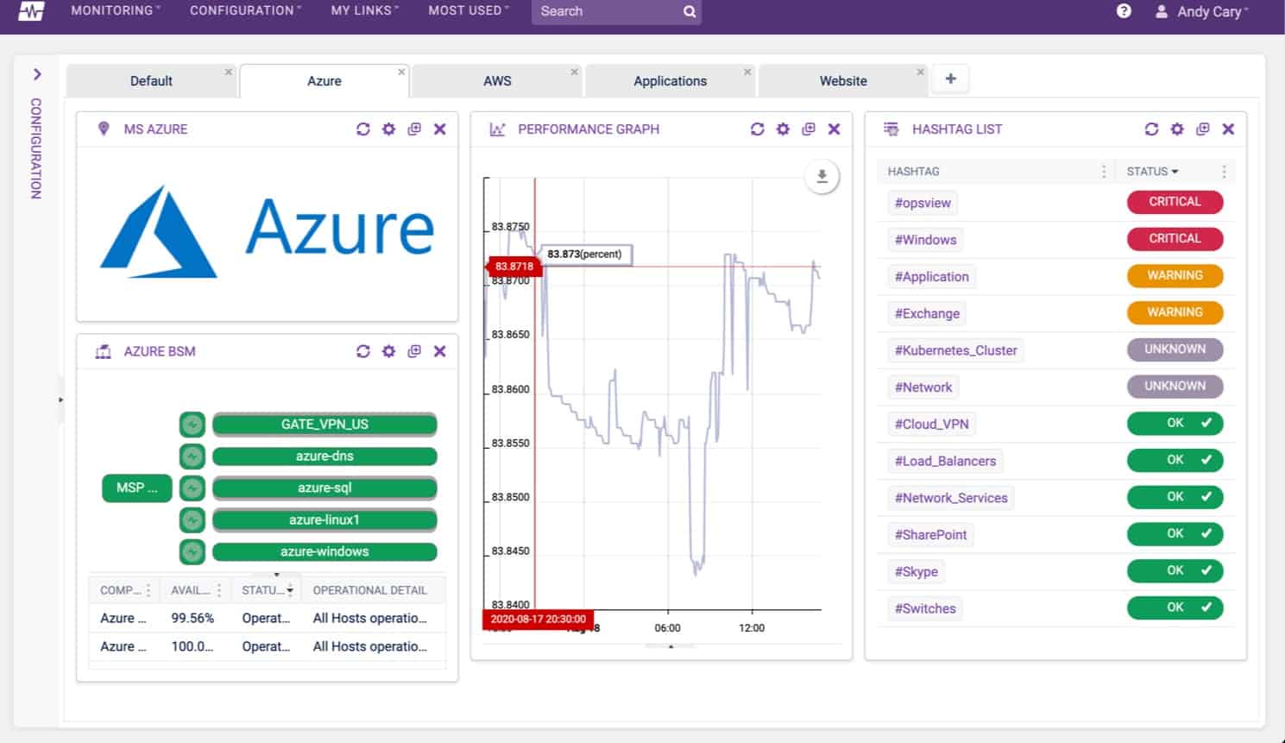This screenshot has width=1285, height=743.
Task: Click the WARNING status of #Application
Action: (1175, 275)
